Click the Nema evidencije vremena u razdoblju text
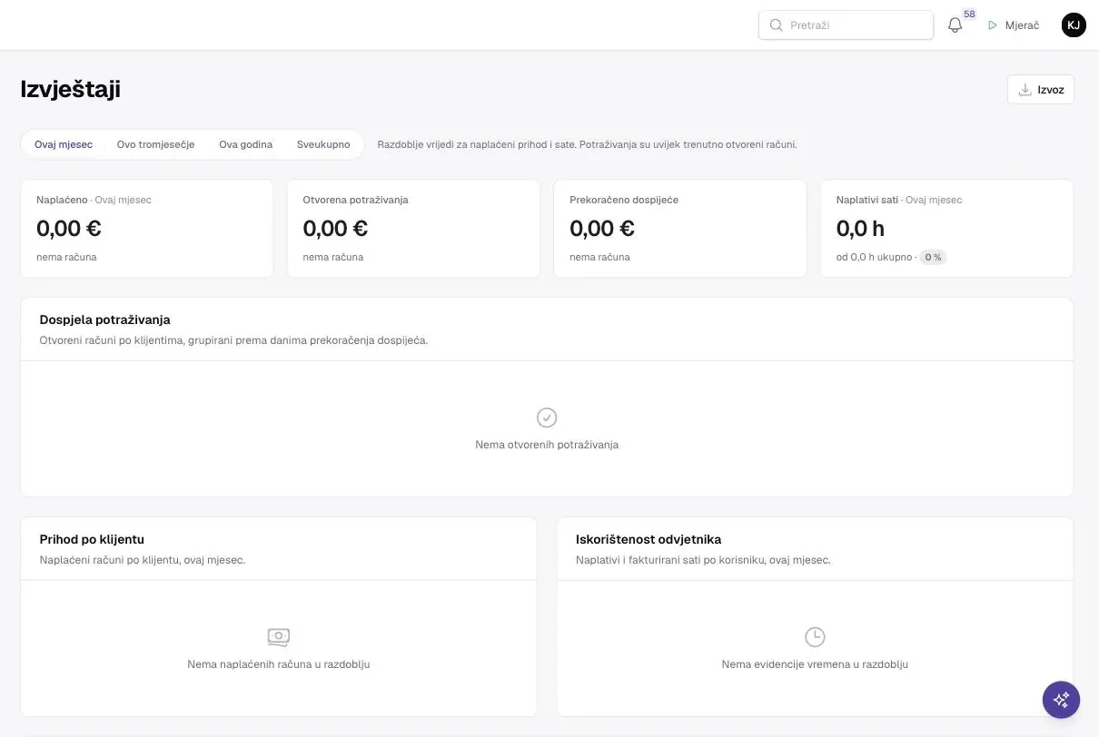 click(815, 664)
